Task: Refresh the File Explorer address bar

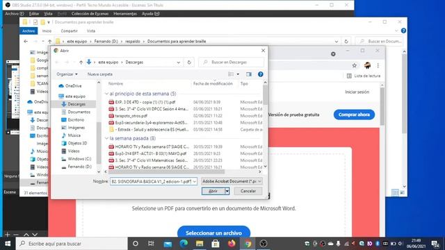Action: click(x=346, y=42)
